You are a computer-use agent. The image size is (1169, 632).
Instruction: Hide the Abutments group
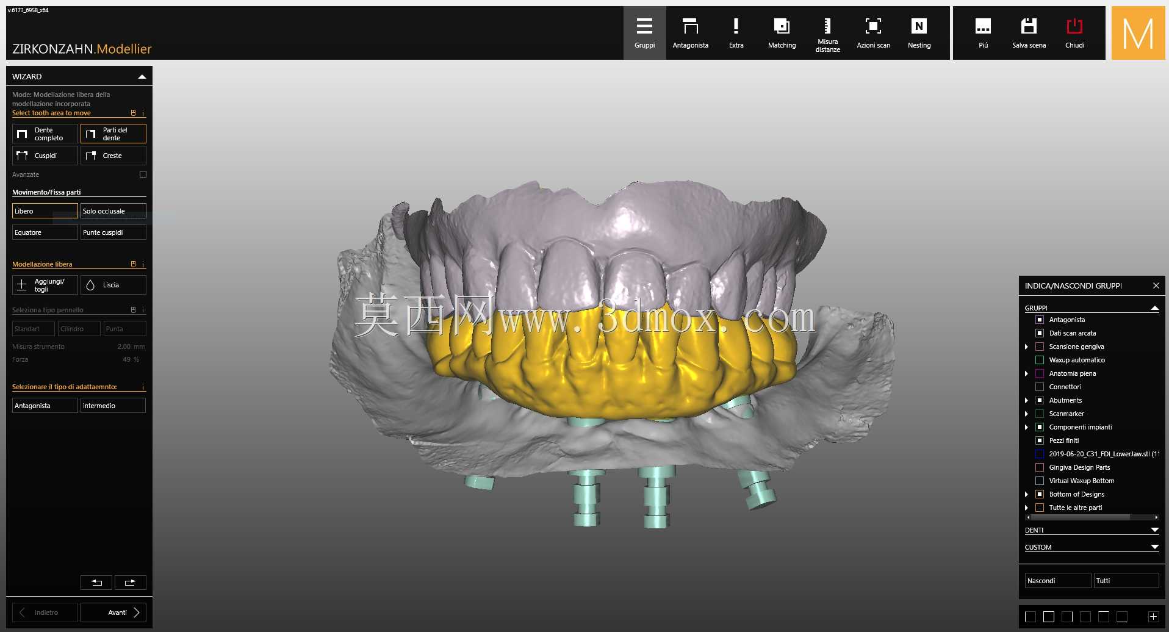1040,400
